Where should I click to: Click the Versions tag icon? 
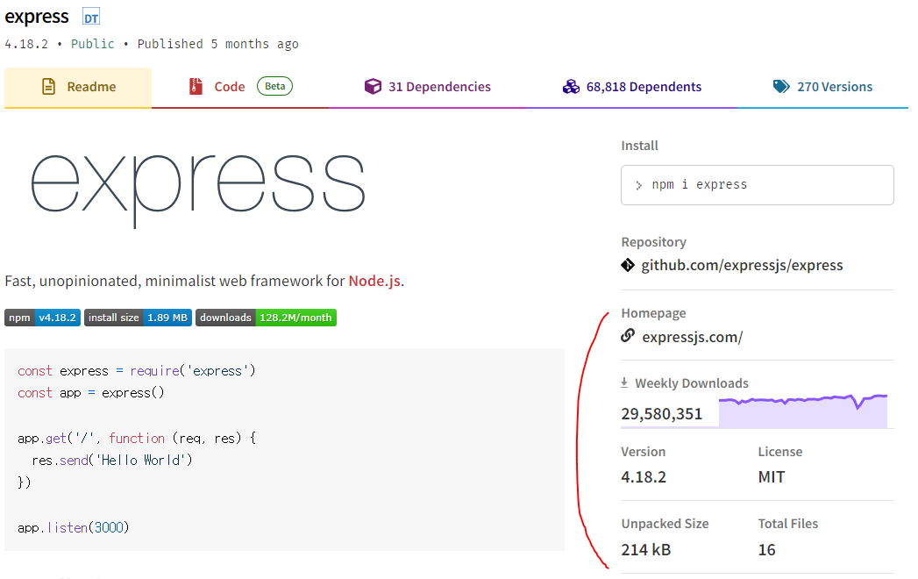(781, 87)
